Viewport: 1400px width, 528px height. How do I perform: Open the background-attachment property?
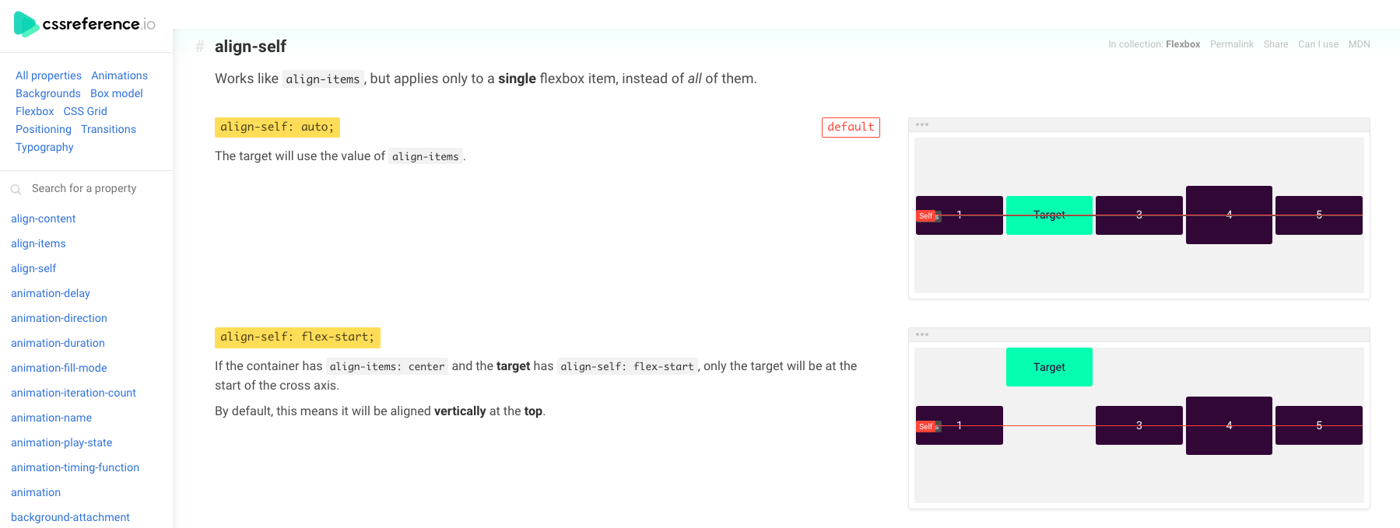(x=70, y=517)
